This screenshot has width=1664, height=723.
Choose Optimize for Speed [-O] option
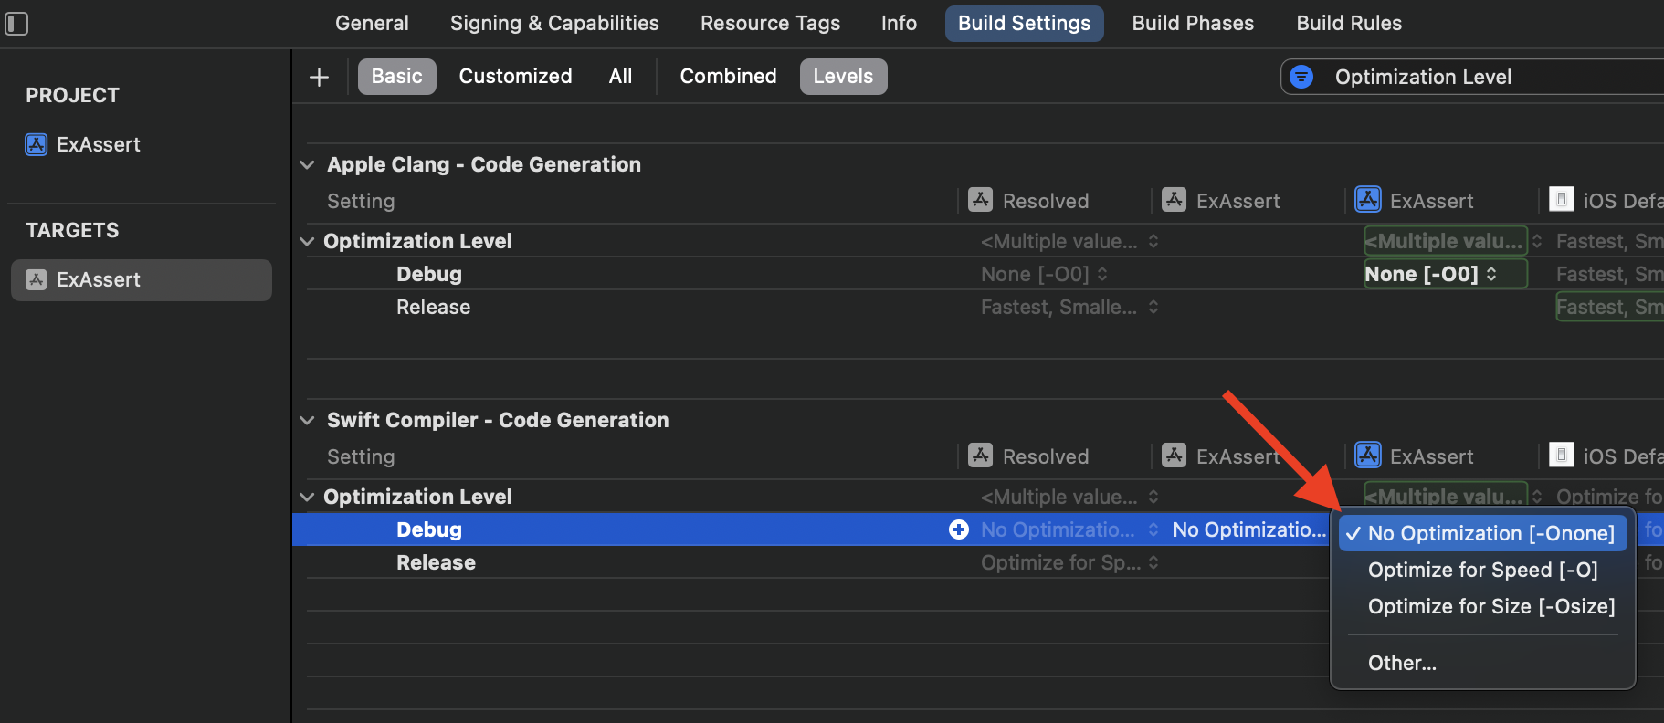pos(1482,571)
